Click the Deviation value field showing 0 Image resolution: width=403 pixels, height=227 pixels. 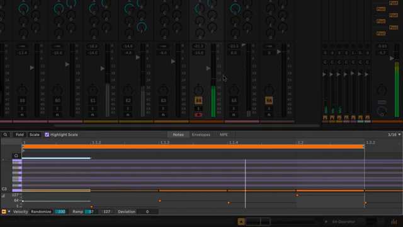tap(147, 212)
